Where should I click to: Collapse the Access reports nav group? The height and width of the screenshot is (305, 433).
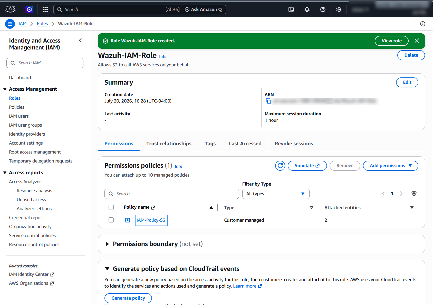tap(5, 173)
